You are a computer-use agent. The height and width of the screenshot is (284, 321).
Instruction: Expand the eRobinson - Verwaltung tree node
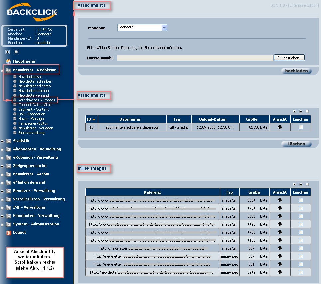(2, 158)
